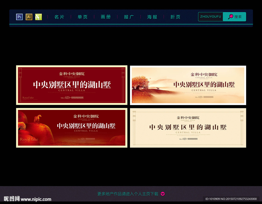Open the red banner with horse on rock
Image resolution: width=262 pixels, height=204 pixels.
[72, 128]
